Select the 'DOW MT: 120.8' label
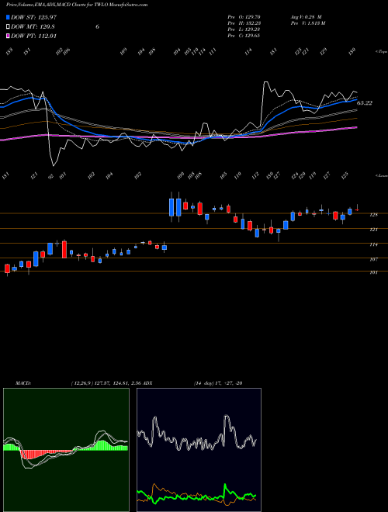The height and width of the screenshot is (512, 388). (x=32, y=26)
